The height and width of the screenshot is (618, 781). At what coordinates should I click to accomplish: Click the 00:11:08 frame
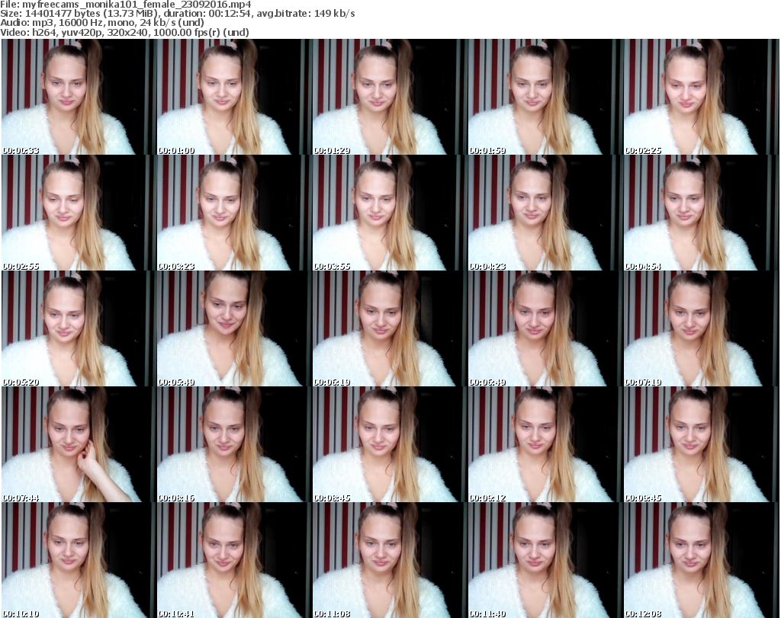(389, 560)
